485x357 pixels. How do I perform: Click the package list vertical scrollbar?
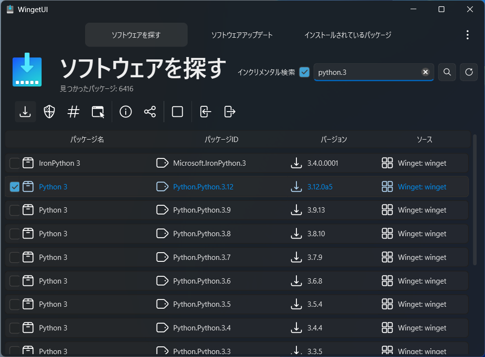pos(475,200)
